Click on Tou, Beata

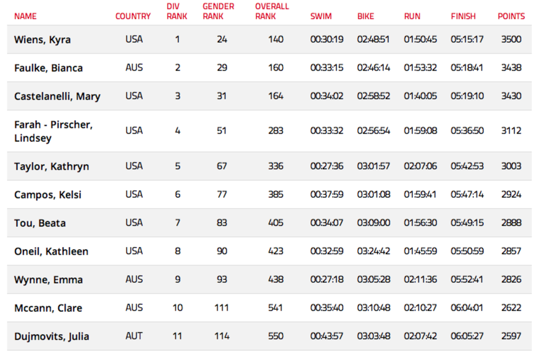tap(40, 223)
